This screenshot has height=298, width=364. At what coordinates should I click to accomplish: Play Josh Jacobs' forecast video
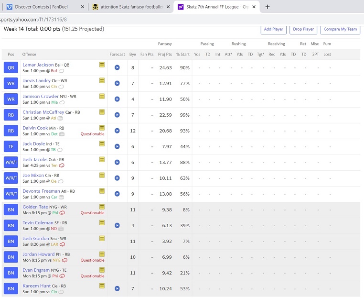pos(117,162)
